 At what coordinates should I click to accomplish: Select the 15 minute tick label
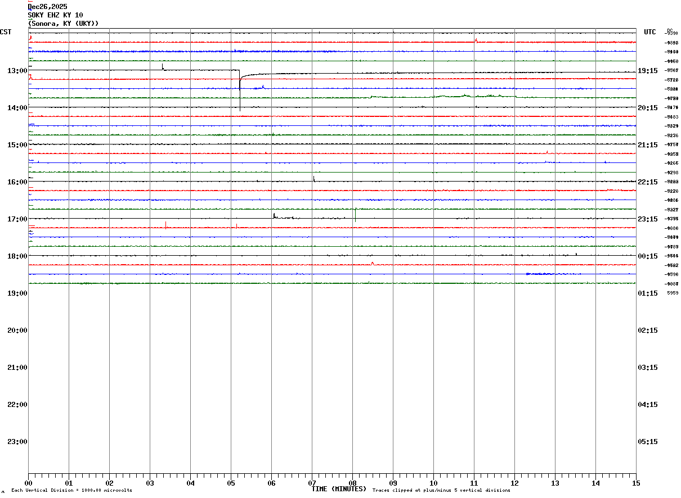pyautogui.click(x=636, y=483)
